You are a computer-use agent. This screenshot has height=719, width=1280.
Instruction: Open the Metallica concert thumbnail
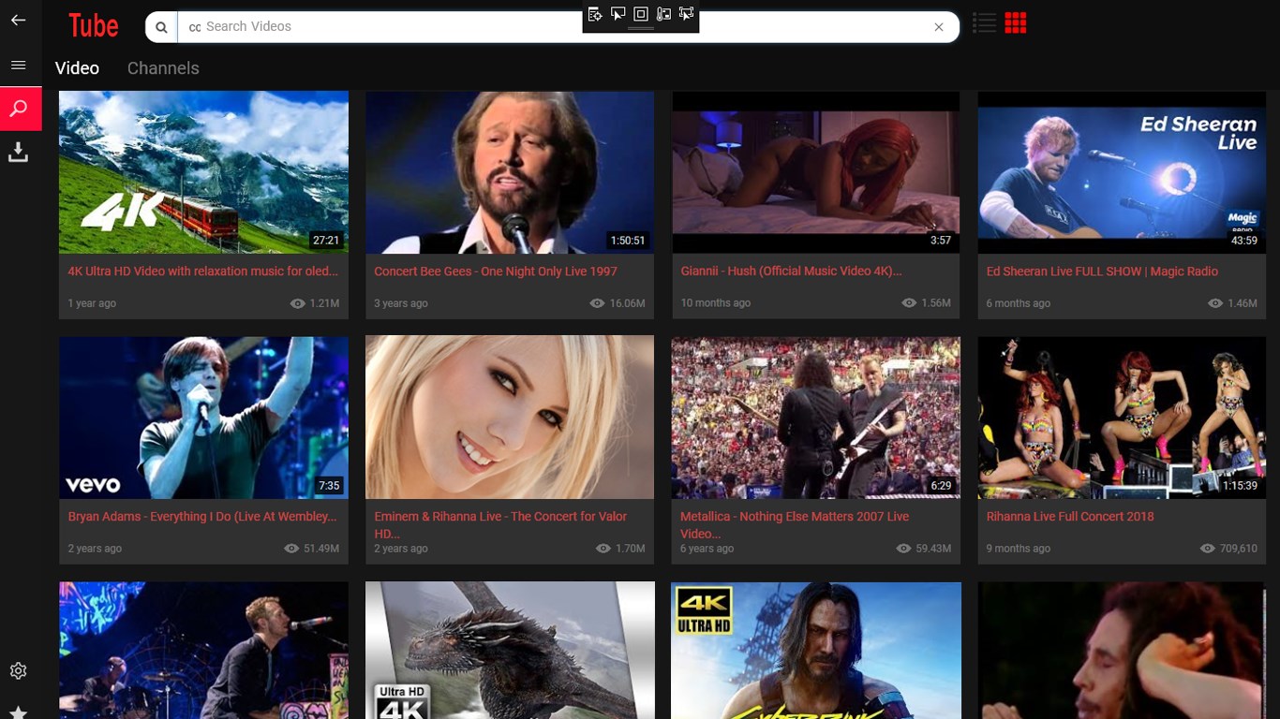(816, 418)
